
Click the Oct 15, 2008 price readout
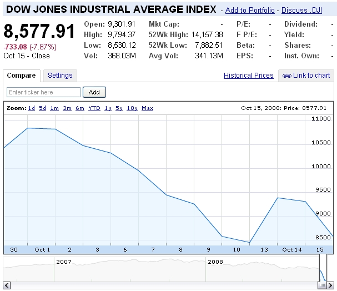tap(284, 108)
